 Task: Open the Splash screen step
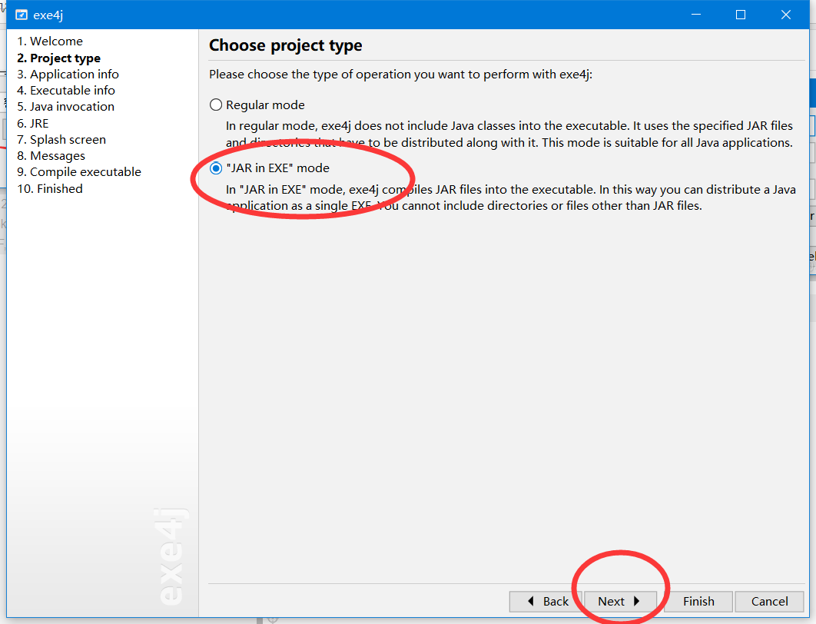point(61,139)
